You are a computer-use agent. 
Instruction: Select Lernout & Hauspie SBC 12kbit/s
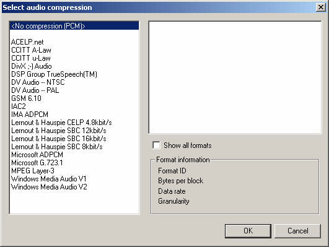[x=74, y=131]
